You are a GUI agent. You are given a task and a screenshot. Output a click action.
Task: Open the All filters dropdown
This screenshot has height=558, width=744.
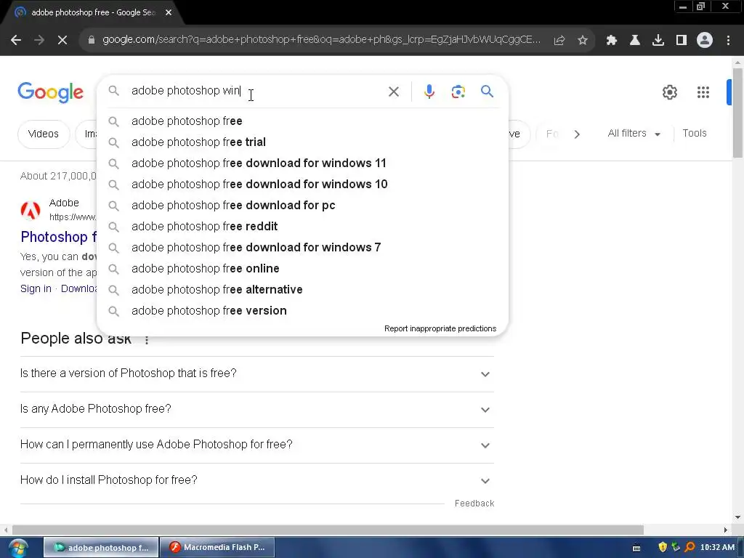point(634,134)
